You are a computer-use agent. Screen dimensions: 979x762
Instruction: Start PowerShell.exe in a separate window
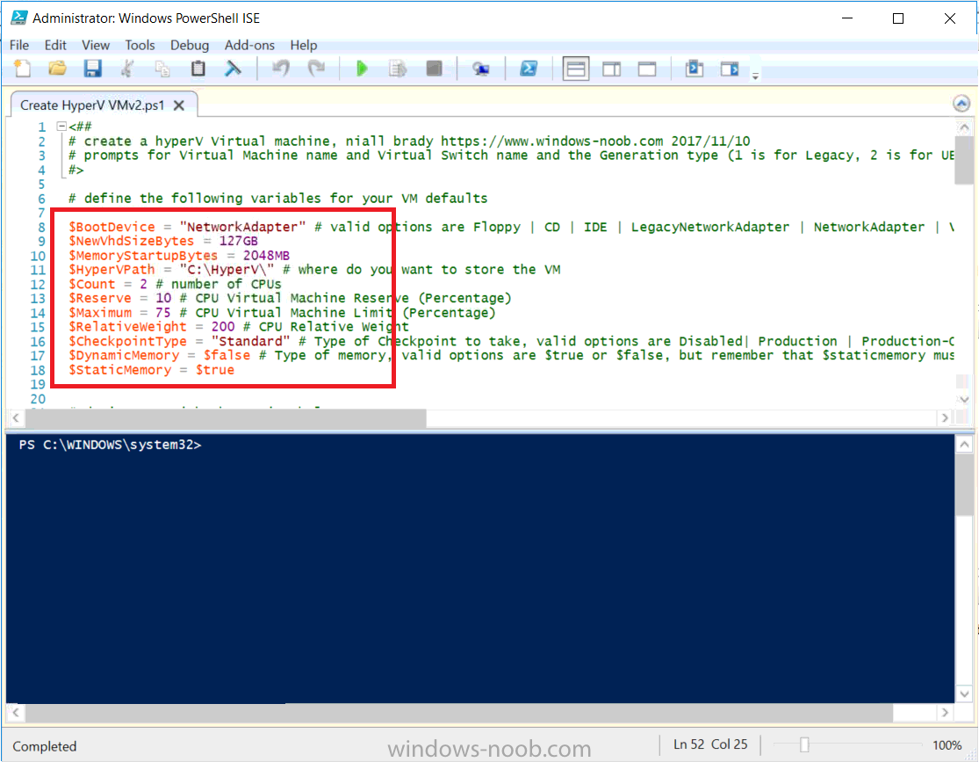coord(529,69)
